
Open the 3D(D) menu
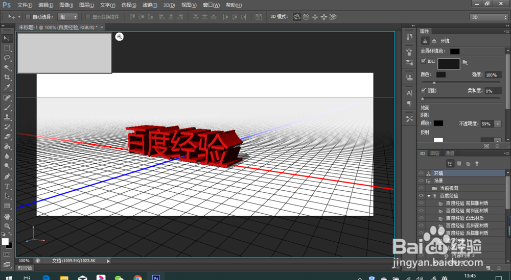[169, 5]
